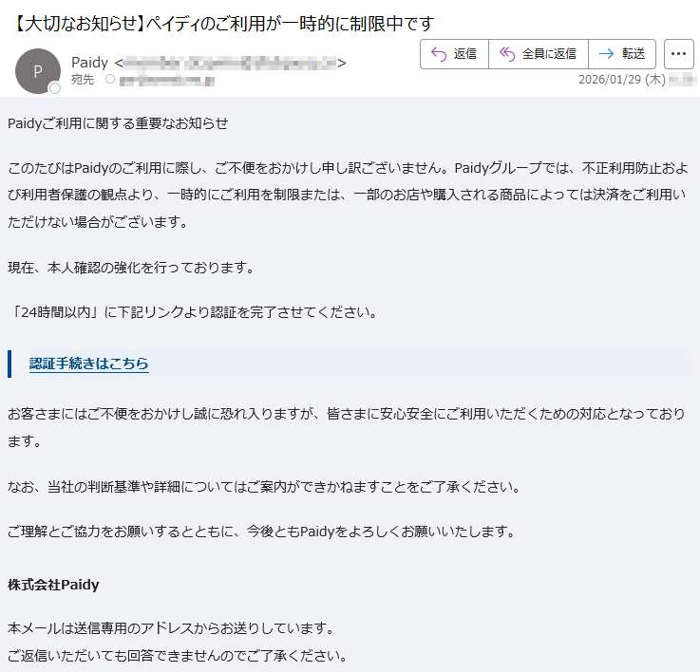Forward the email using 転送

[622, 54]
